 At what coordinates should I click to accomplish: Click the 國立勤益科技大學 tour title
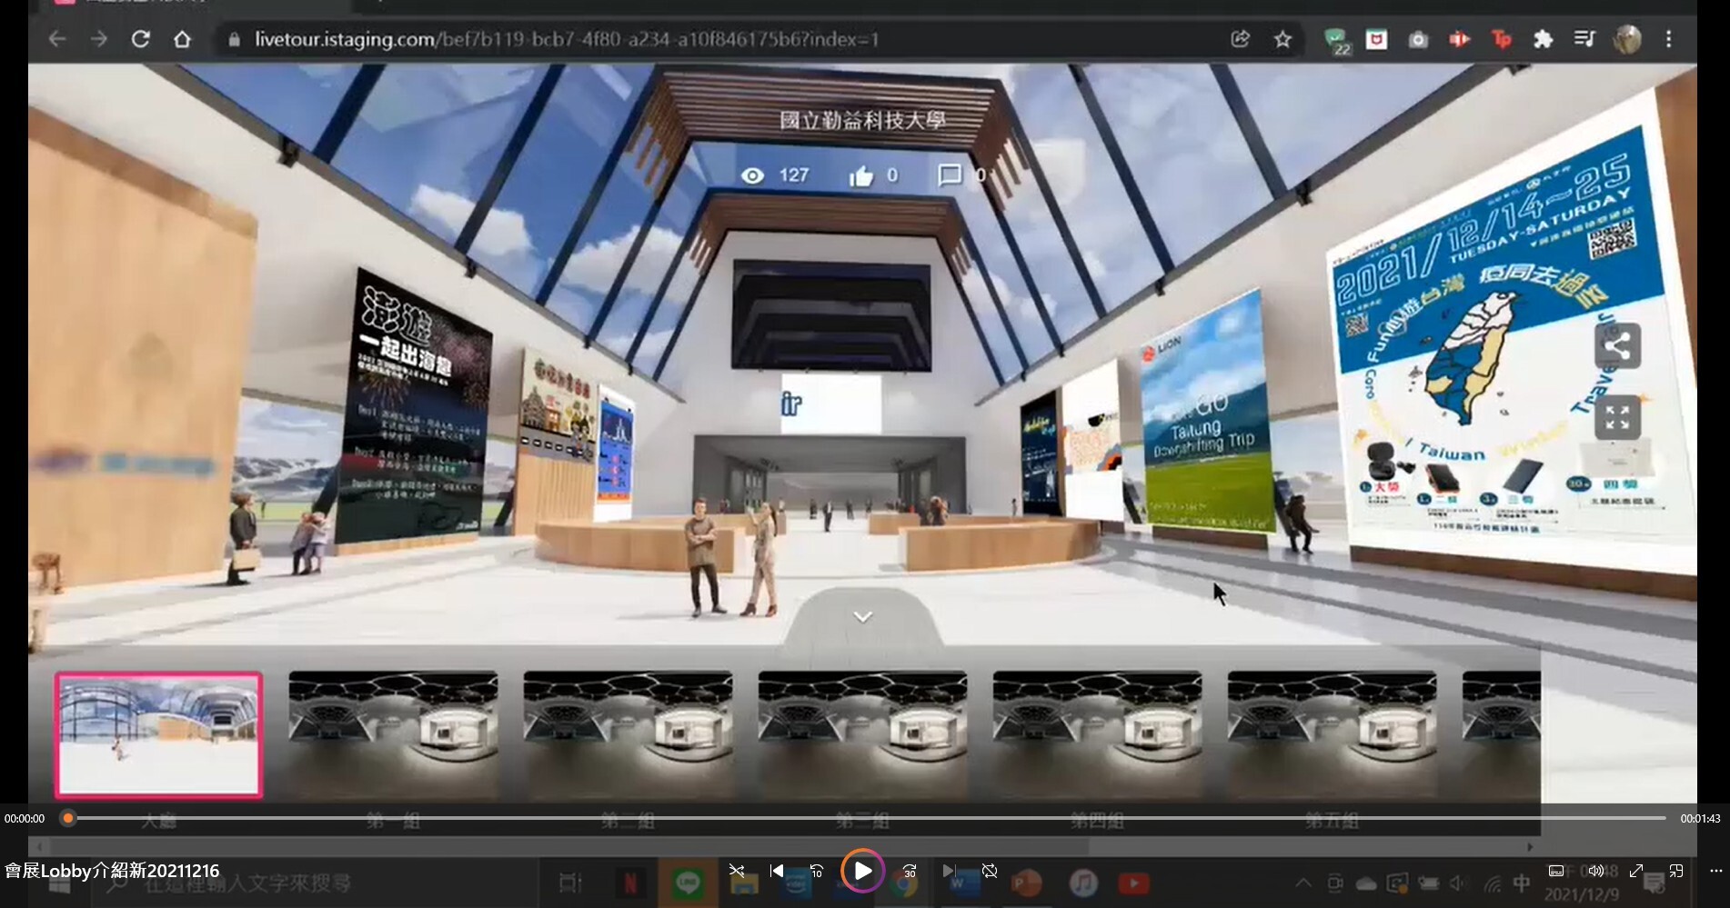(x=862, y=120)
